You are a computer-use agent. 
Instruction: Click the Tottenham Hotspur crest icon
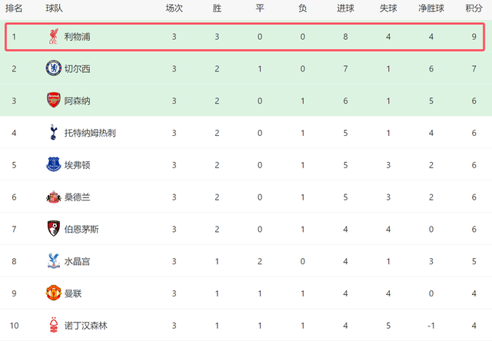click(52, 133)
